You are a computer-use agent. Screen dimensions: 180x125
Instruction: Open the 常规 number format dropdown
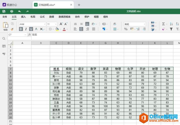(135, 24)
